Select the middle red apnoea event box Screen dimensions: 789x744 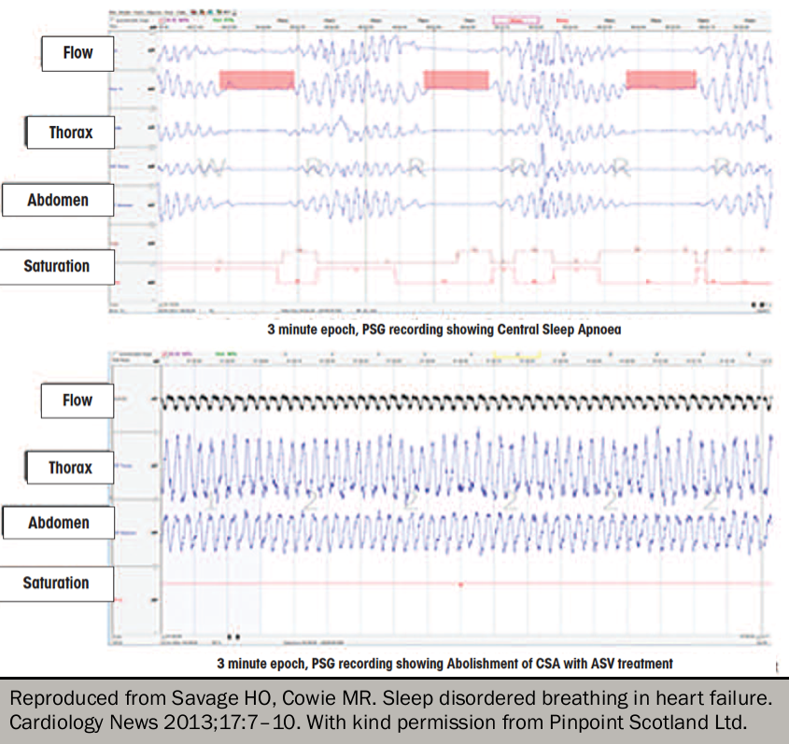click(457, 80)
